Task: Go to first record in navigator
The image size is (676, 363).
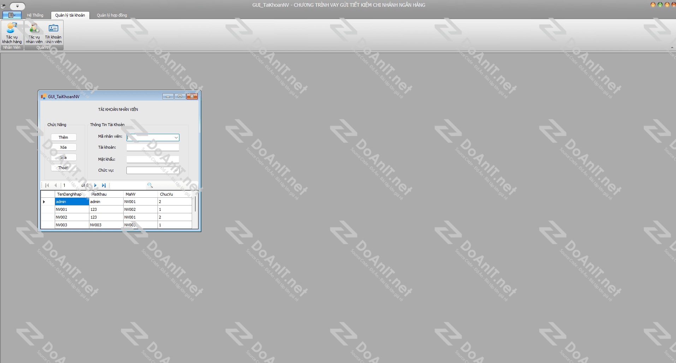Action: click(x=47, y=185)
